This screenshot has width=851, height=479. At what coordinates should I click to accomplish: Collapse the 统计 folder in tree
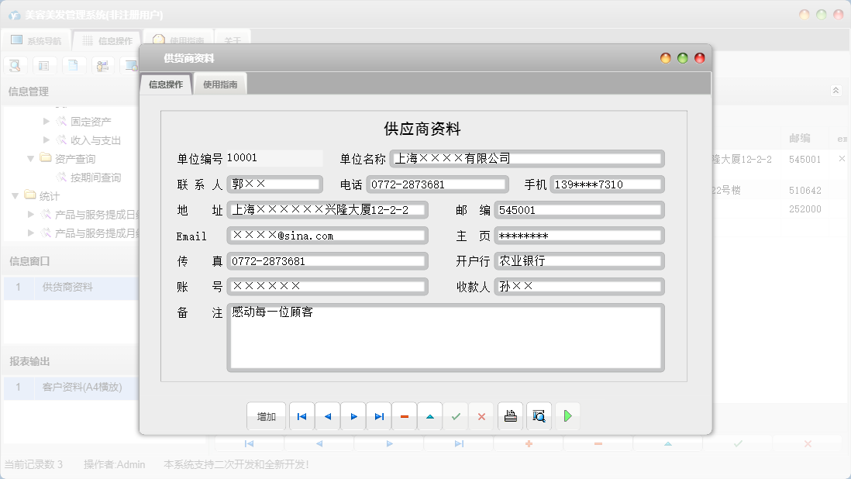16,195
